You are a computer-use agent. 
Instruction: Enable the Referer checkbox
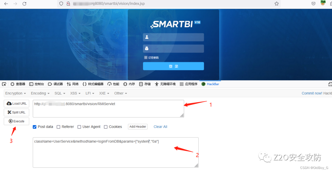coord(58,127)
